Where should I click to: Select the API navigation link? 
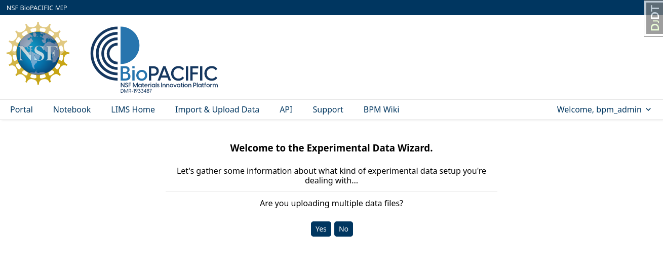[286, 109]
